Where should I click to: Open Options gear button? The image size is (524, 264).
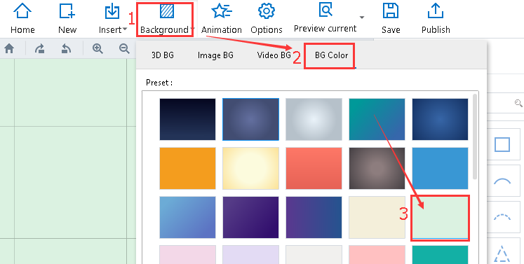(x=267, y=18)
